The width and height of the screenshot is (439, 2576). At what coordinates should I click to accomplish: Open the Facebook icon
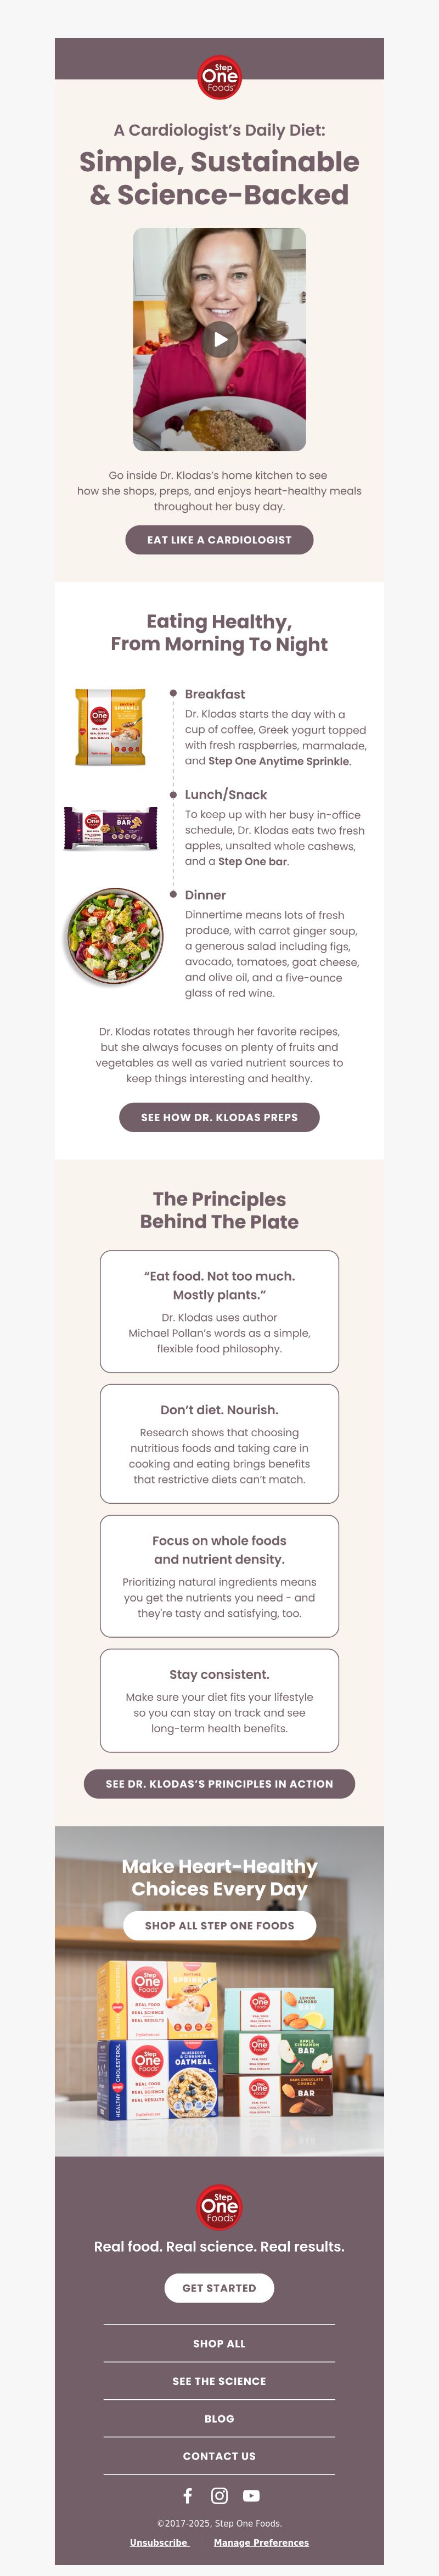pyautogui.click(x=187, y=2495)
